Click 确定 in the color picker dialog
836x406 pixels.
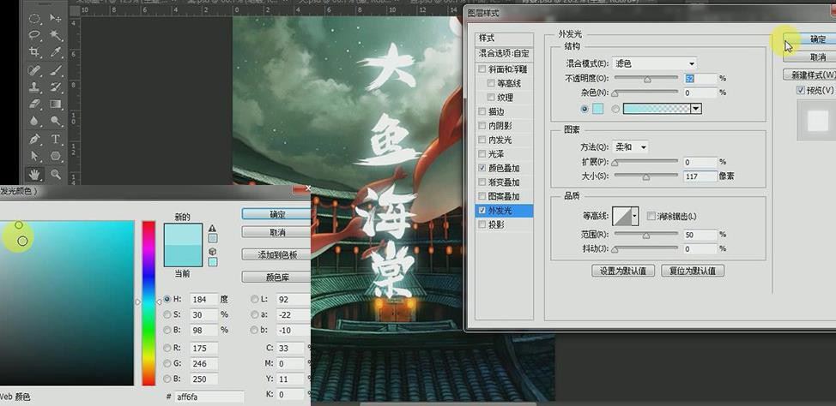click(x=276, y=214)
